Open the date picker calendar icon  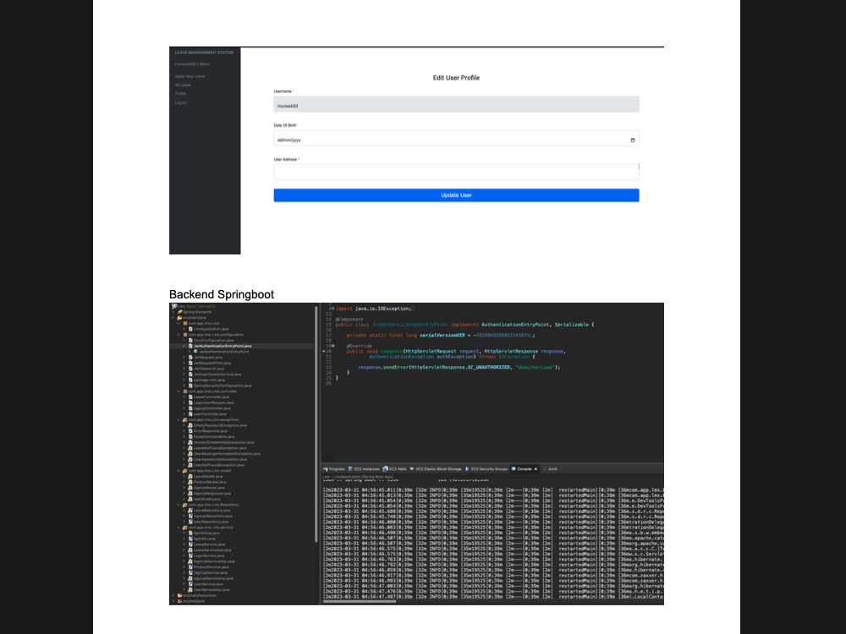point(633,139)
